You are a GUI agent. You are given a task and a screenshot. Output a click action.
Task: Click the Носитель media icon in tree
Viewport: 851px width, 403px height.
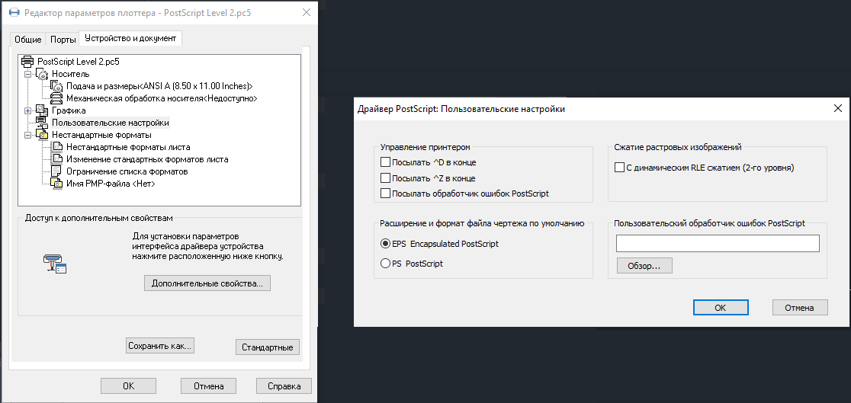tap(42, 75)
